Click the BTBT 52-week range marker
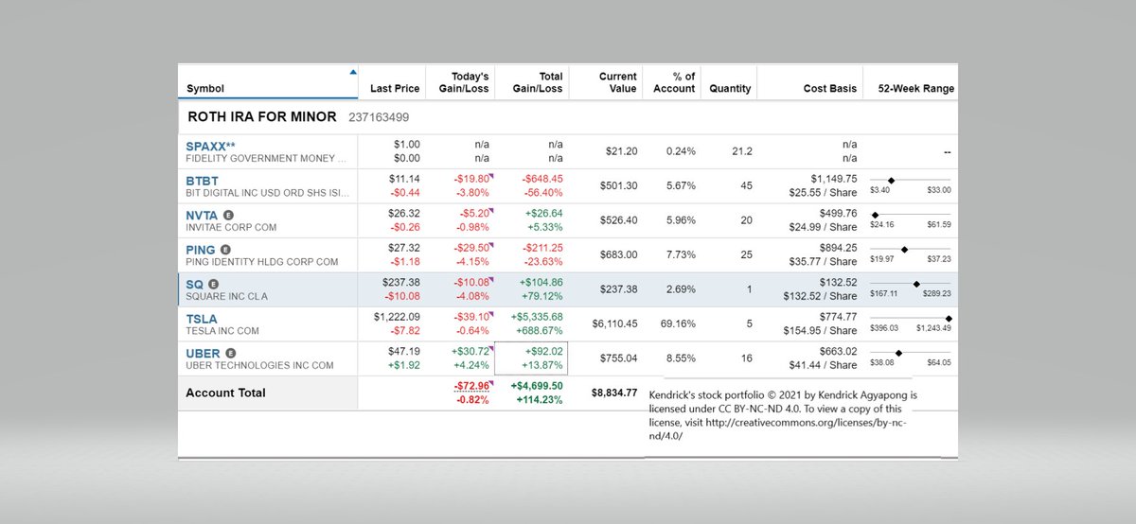The width and height of the screenshot is (1136, 524). [890, 180]
